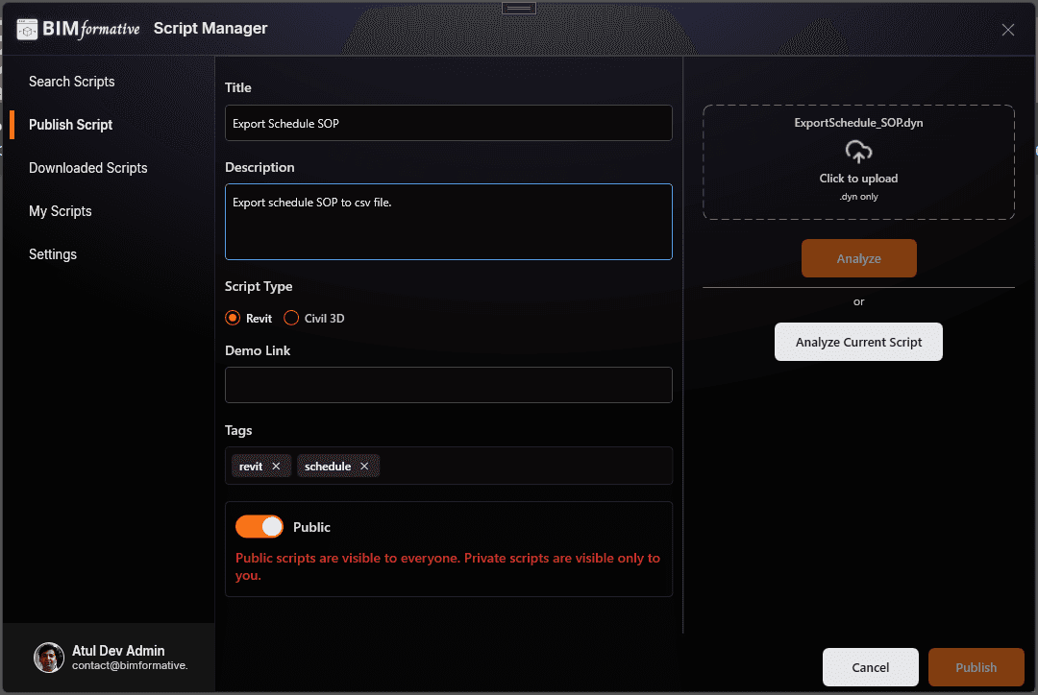Image resolution: width=1038 pixels, height=695 pixels.
Task: Click Analyze Current Script
Action: 857,341
